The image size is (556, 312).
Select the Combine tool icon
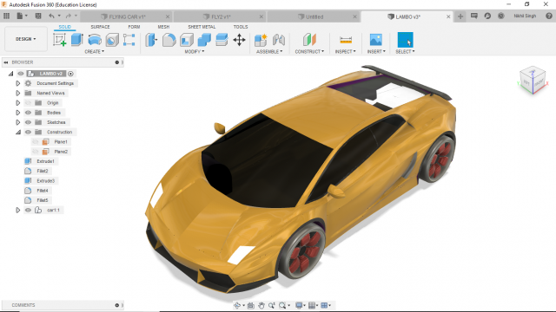click(x=204, y=40)
